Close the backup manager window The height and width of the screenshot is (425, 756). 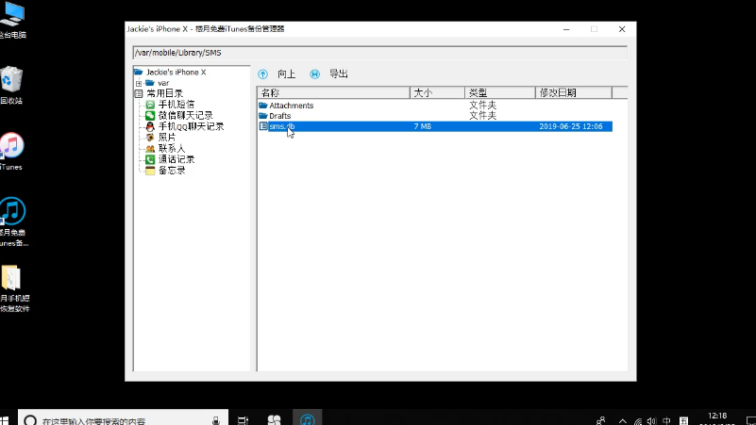click(622, 29)
